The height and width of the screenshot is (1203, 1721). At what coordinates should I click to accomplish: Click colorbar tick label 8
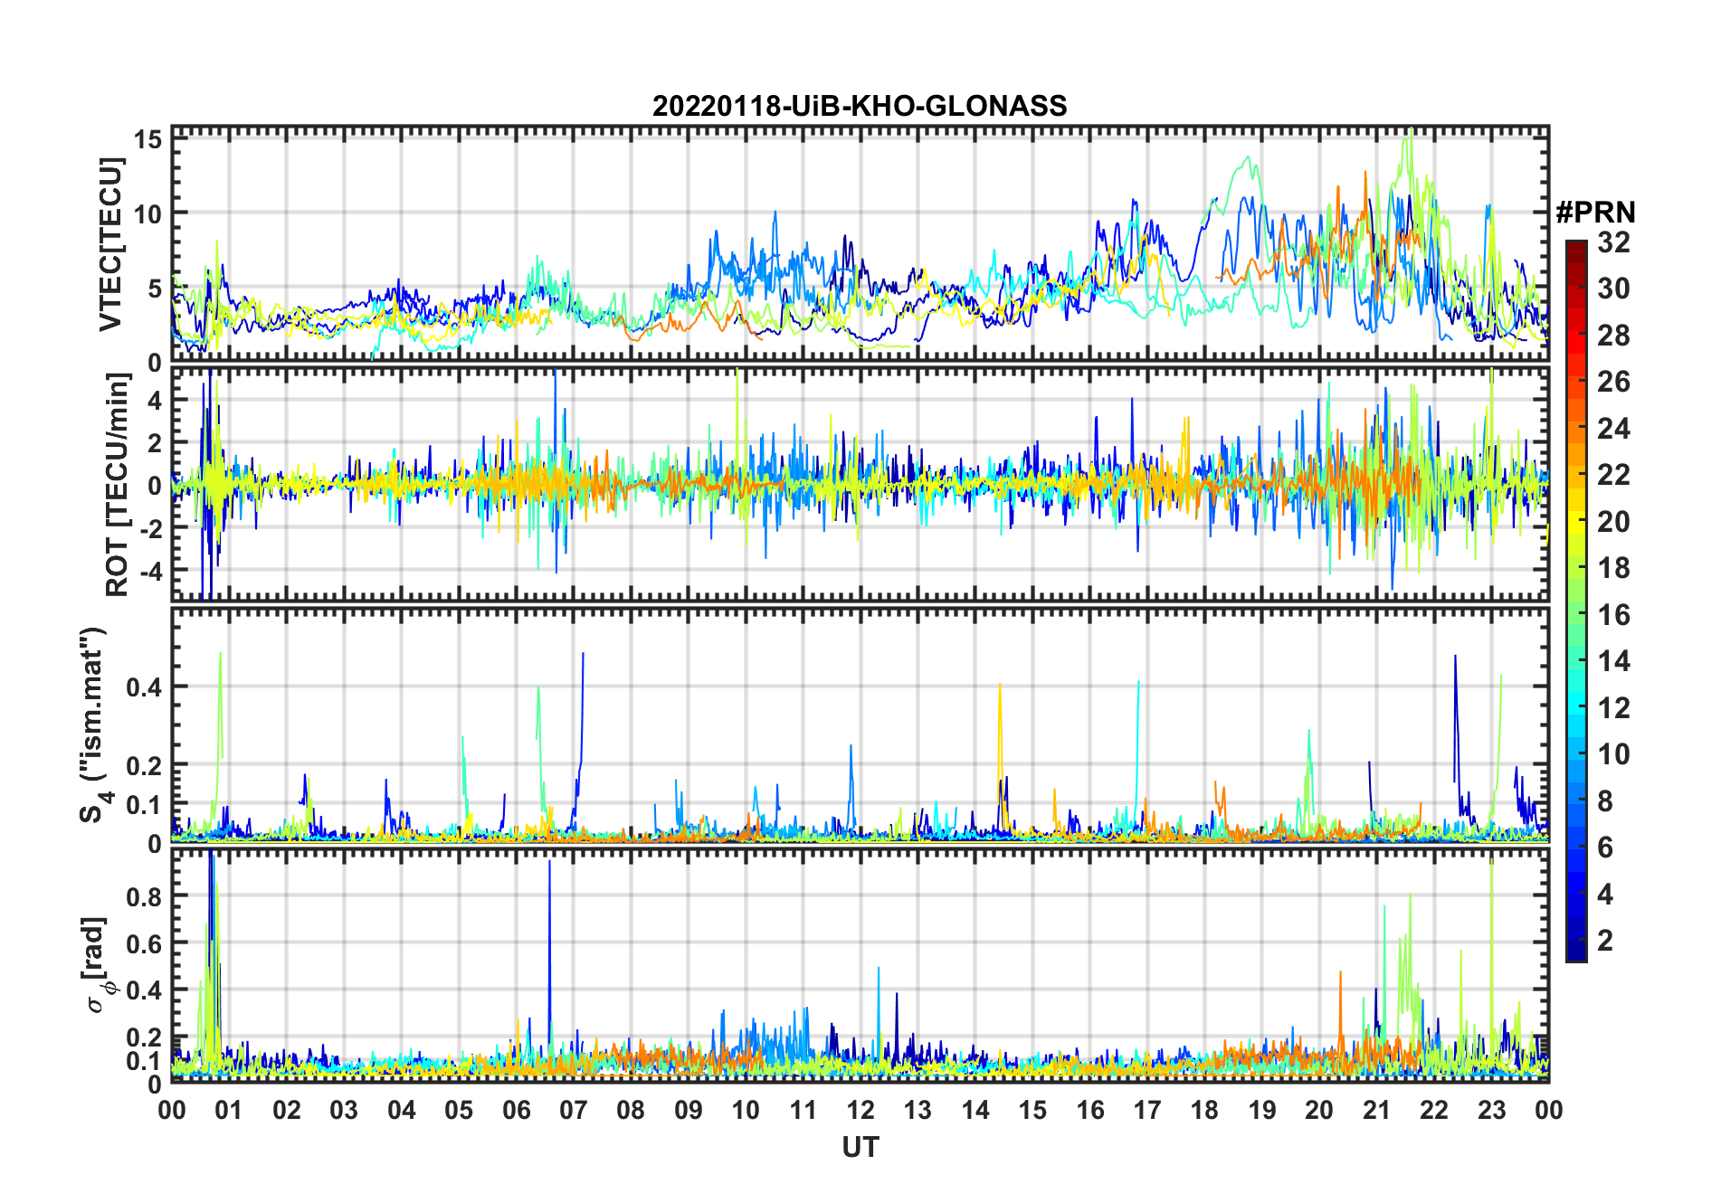1606,801
